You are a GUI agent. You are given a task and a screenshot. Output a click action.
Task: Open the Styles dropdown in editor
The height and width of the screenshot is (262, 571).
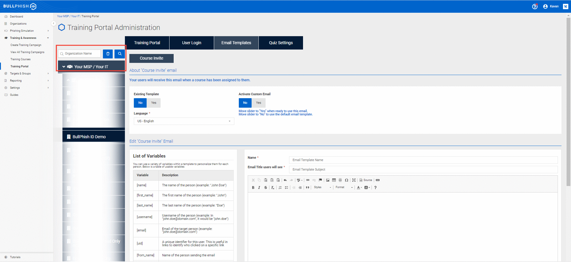tap(322, 188)
